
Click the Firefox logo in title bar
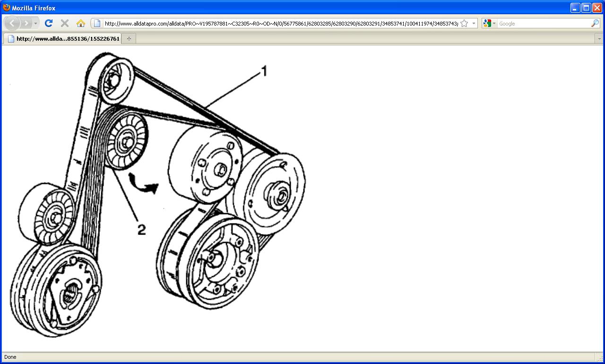(x=6, y=8)
